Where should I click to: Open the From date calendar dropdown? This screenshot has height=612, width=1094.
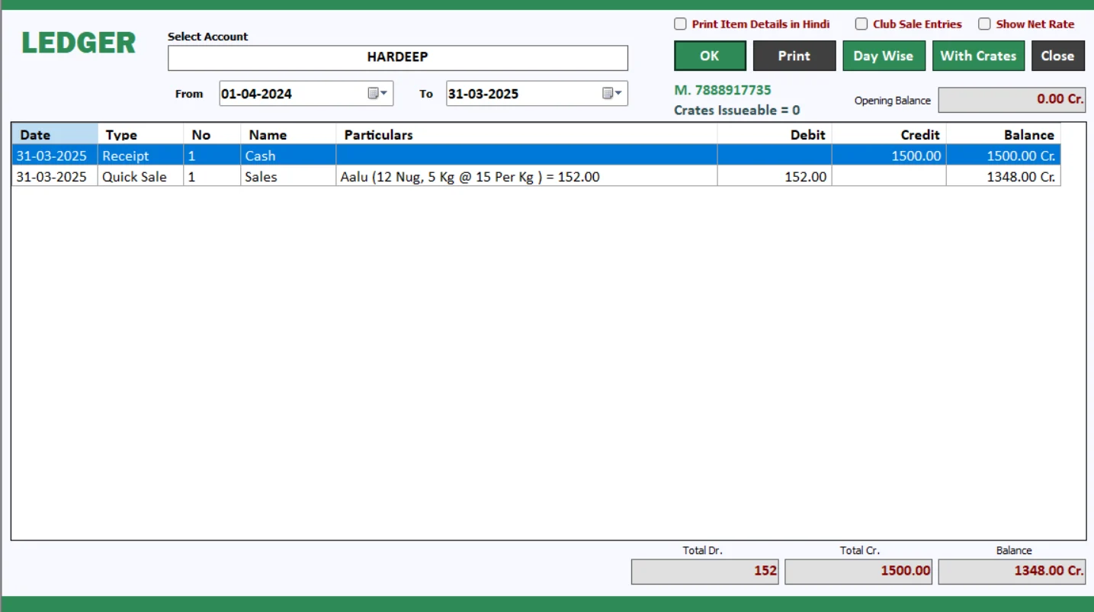pos(378,93)
